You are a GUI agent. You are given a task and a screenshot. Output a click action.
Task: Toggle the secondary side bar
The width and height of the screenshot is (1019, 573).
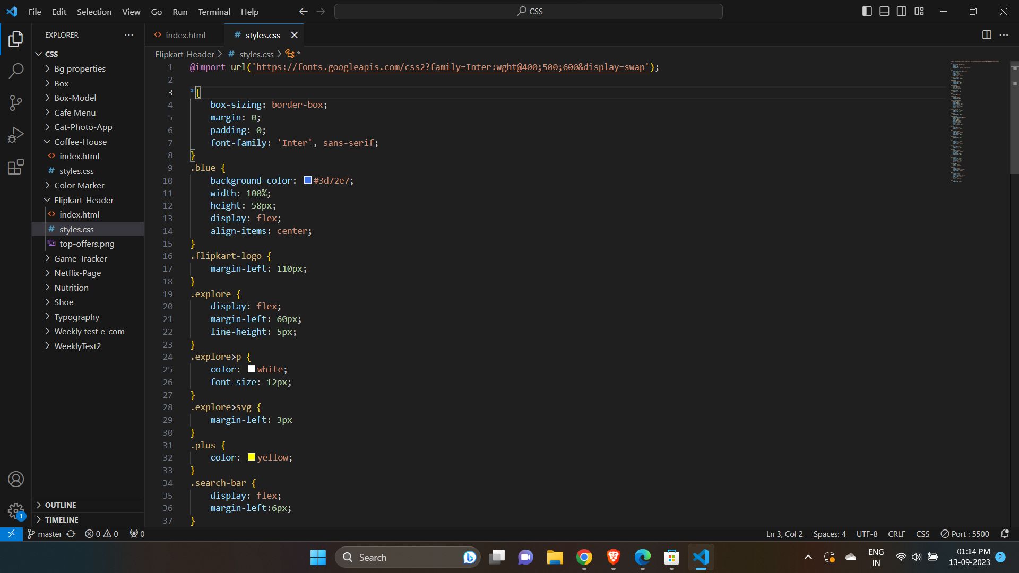click(902, 11)
